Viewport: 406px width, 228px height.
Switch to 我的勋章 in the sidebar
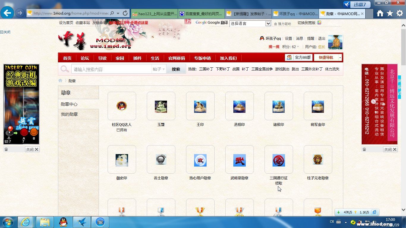[x=69, y=114]
